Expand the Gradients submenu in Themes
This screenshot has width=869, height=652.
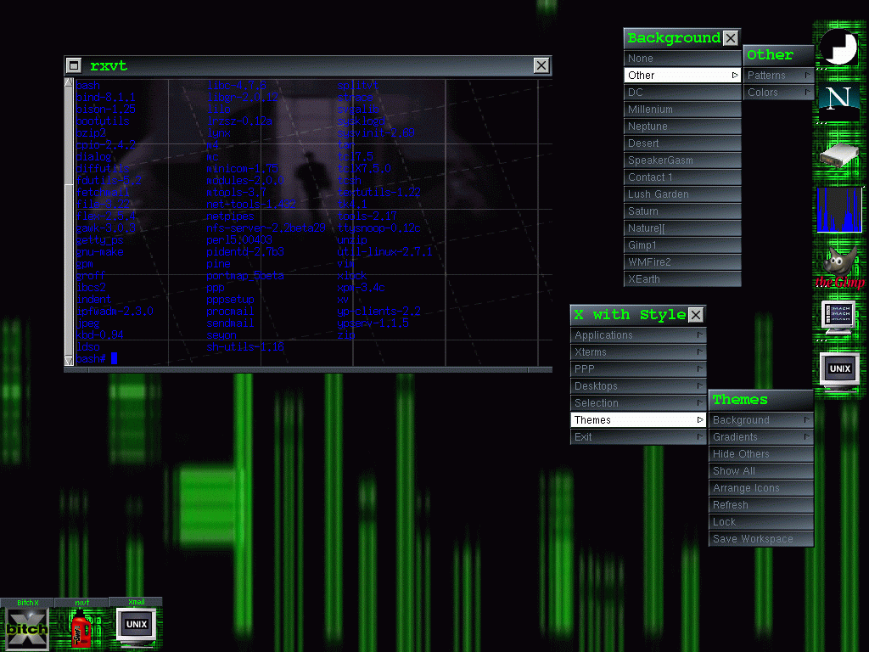(x=760, y=437)
